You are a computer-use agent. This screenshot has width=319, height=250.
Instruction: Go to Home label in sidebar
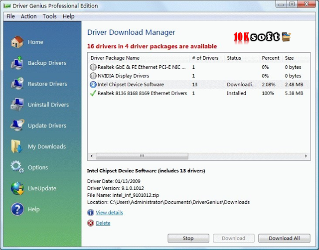35,42
